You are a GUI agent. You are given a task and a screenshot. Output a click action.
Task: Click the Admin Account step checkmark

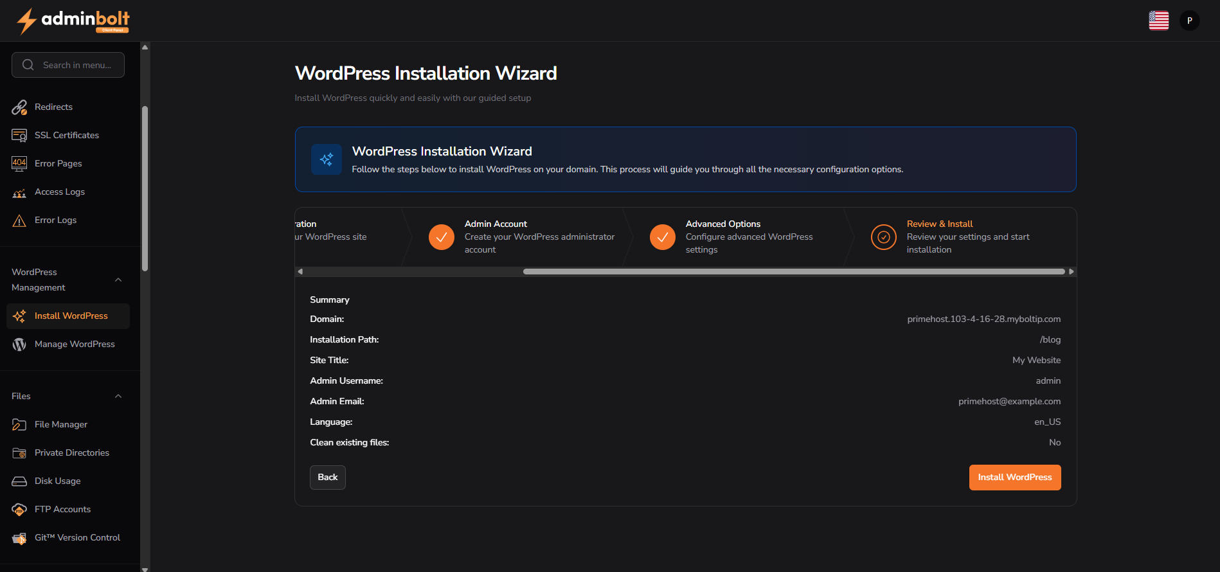[x=442, y=237]
